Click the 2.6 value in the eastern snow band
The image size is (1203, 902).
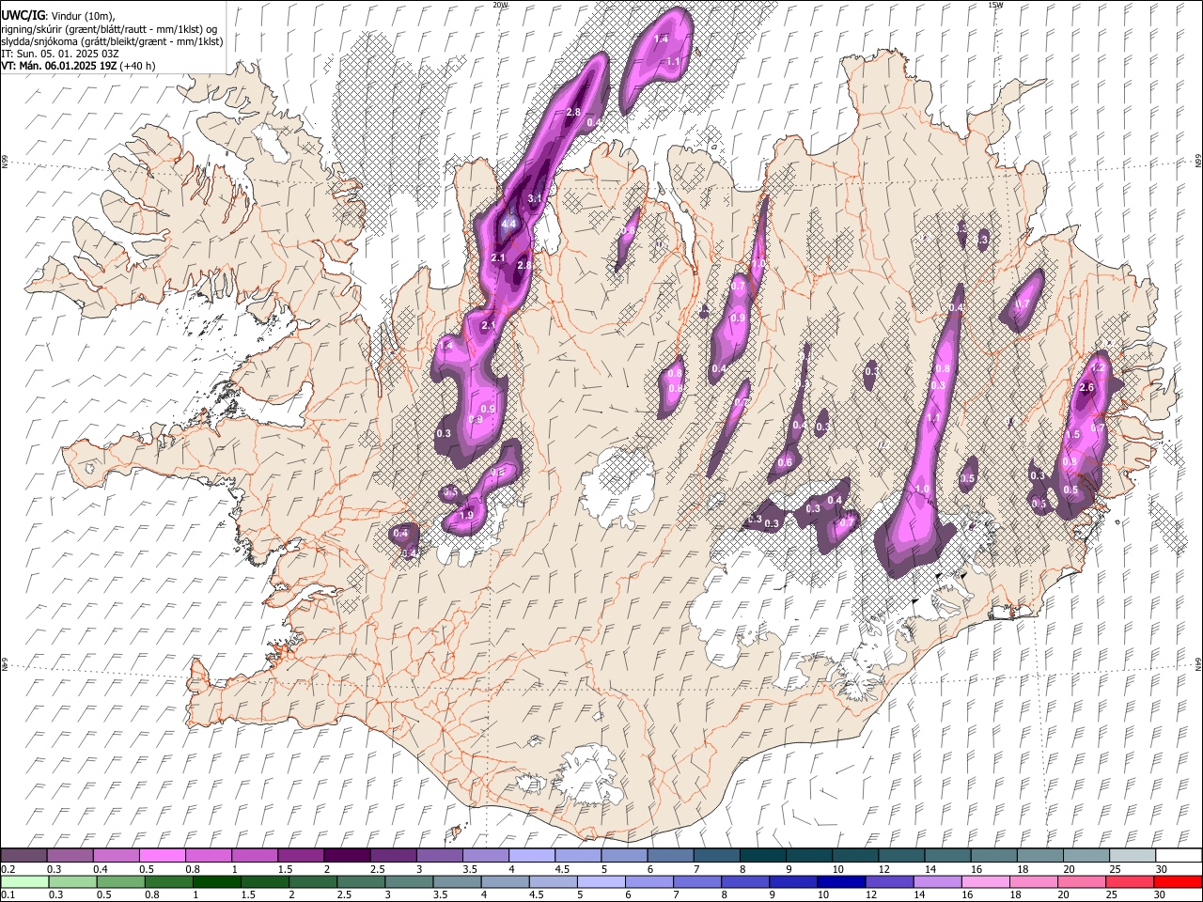(1087, 388)
